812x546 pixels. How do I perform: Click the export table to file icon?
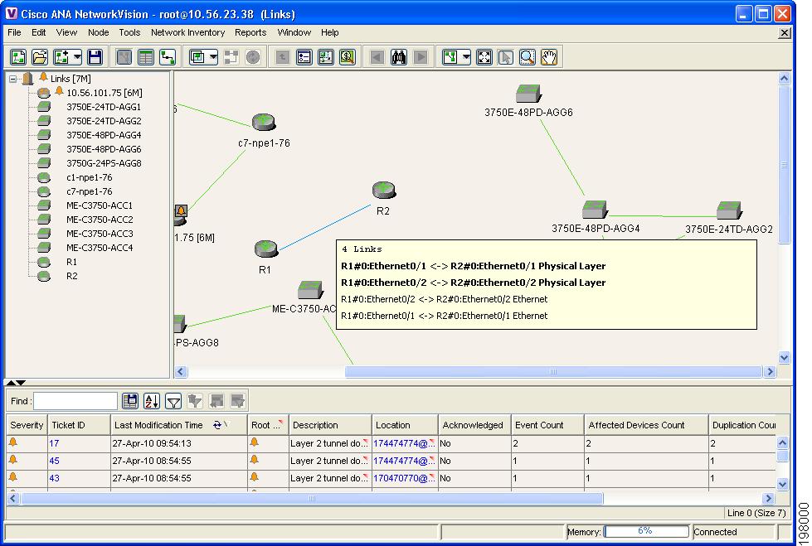(x=130, y=400)
